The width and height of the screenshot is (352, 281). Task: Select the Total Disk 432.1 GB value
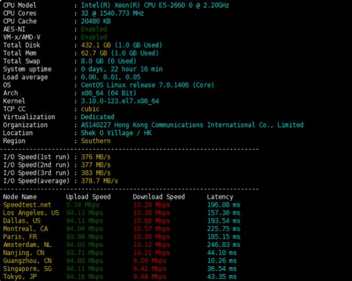(94, 45)
